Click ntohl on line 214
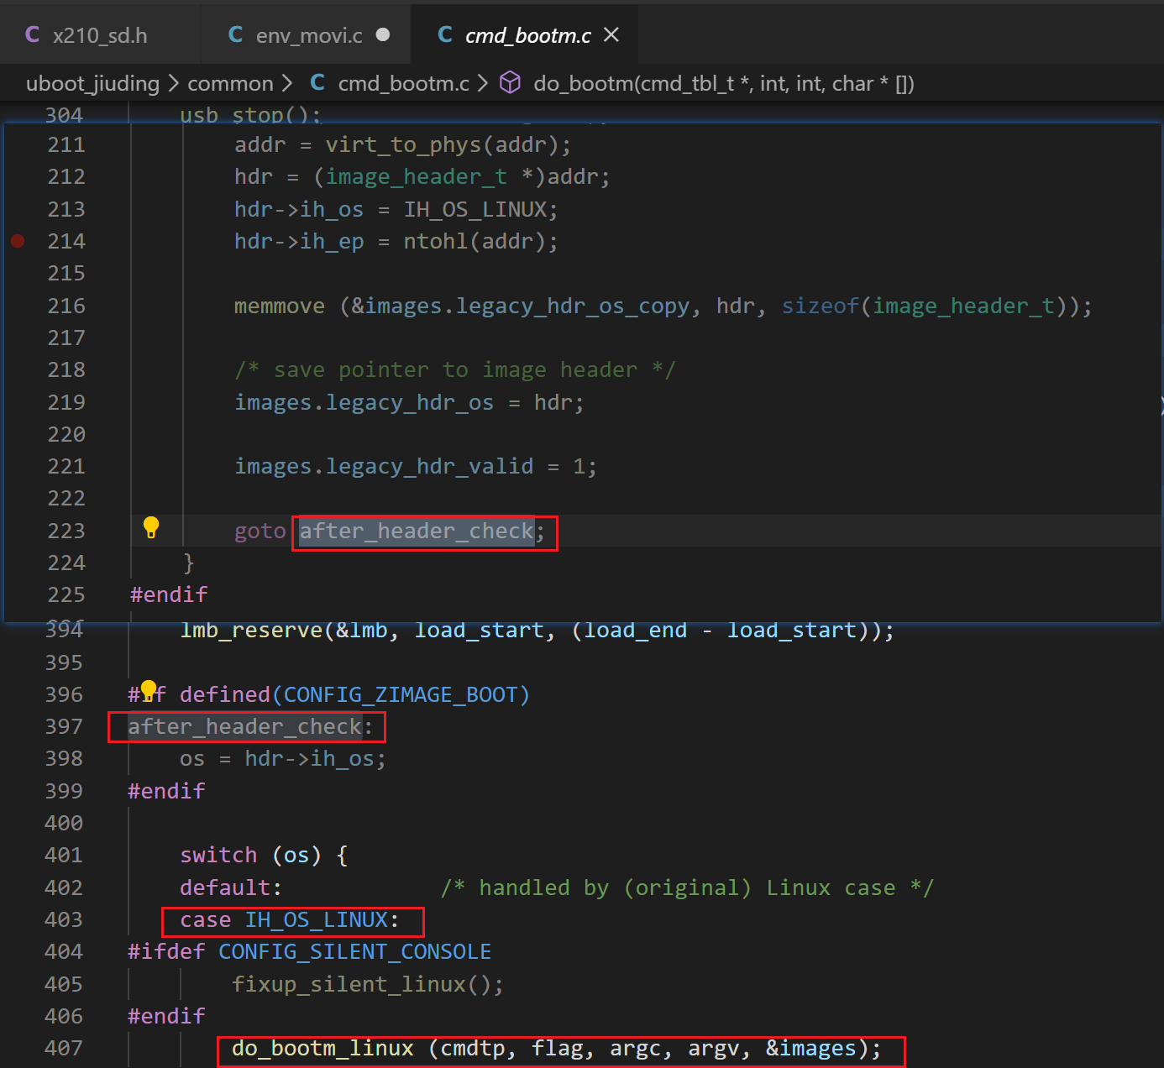 click(436, 242)
